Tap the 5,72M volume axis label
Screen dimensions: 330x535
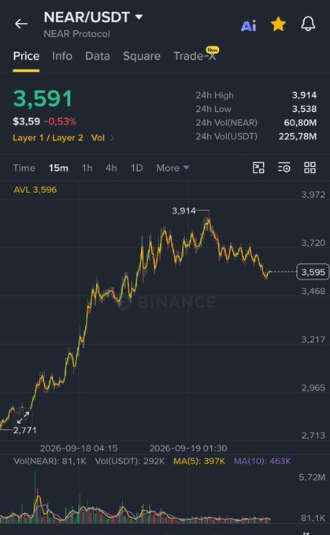tap(312, 477)
